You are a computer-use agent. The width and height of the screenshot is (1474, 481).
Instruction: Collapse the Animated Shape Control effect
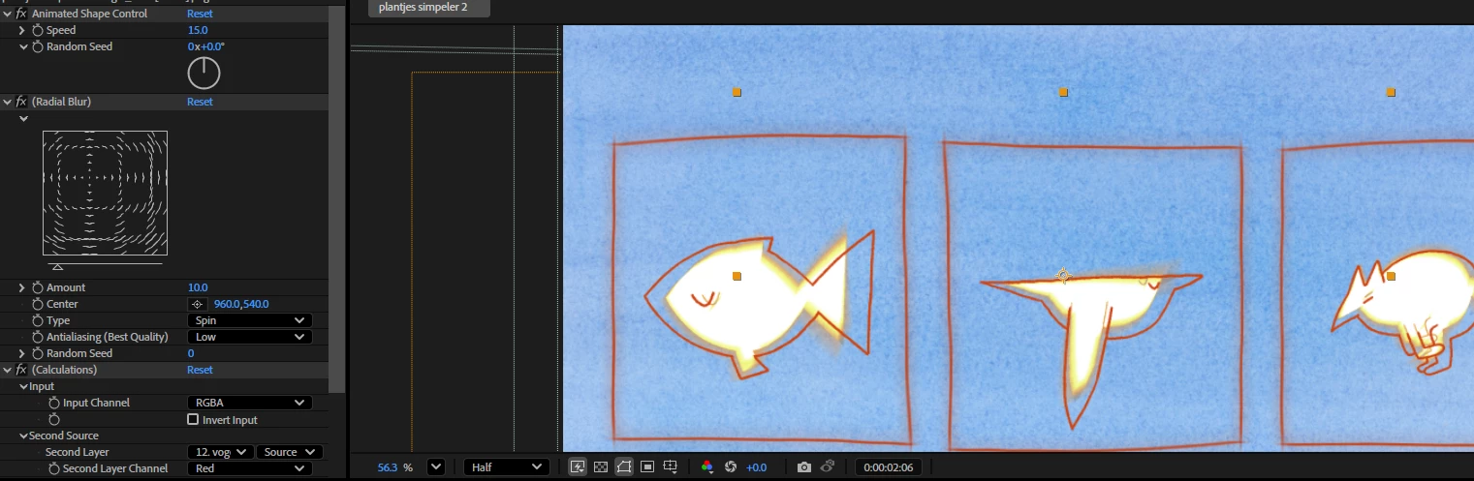(7, 14)
